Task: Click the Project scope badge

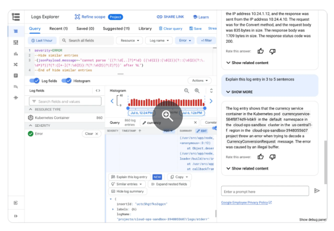Action: (x=115, y=17)
